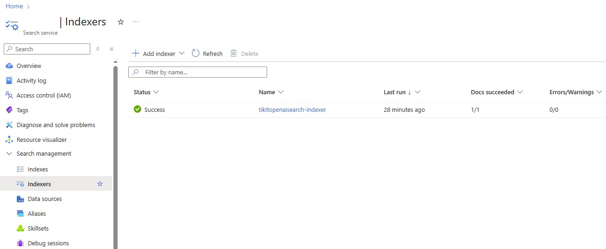The width and height of the screenshot is (606, 249).
Task: Open the more options ellipsis menu
Action: point(136,22)
